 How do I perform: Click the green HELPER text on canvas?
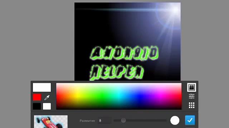pyautogui.click(x=117, y=73)
